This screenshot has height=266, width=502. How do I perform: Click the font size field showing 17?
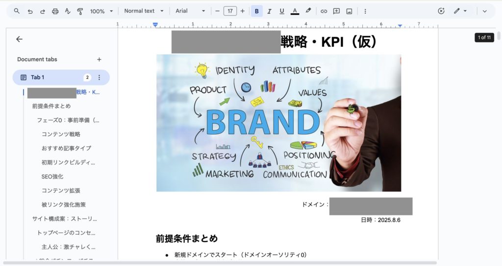230,11
